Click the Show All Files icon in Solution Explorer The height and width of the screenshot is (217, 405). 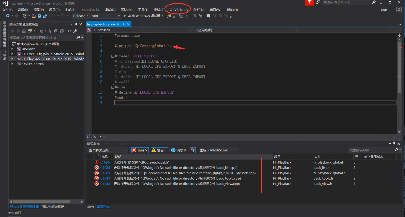[62, 31]
